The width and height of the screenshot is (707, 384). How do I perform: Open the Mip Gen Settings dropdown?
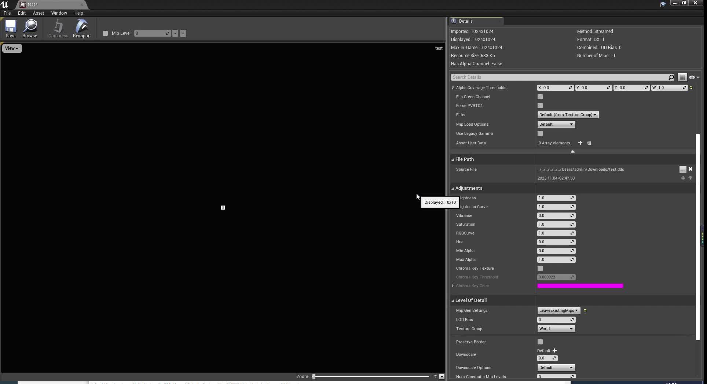[x=558, y=310]
